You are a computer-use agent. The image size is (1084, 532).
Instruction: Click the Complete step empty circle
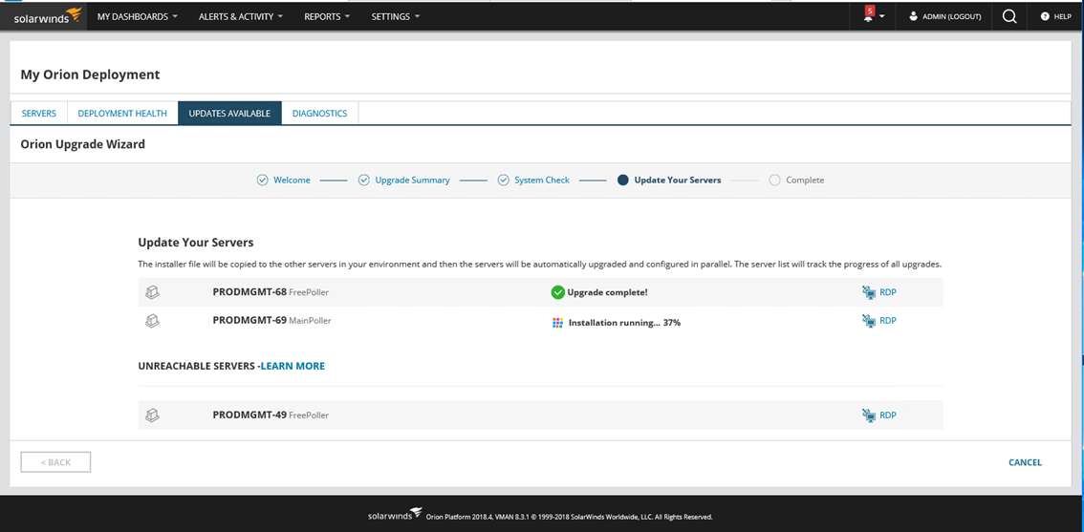tap(774, 180)
